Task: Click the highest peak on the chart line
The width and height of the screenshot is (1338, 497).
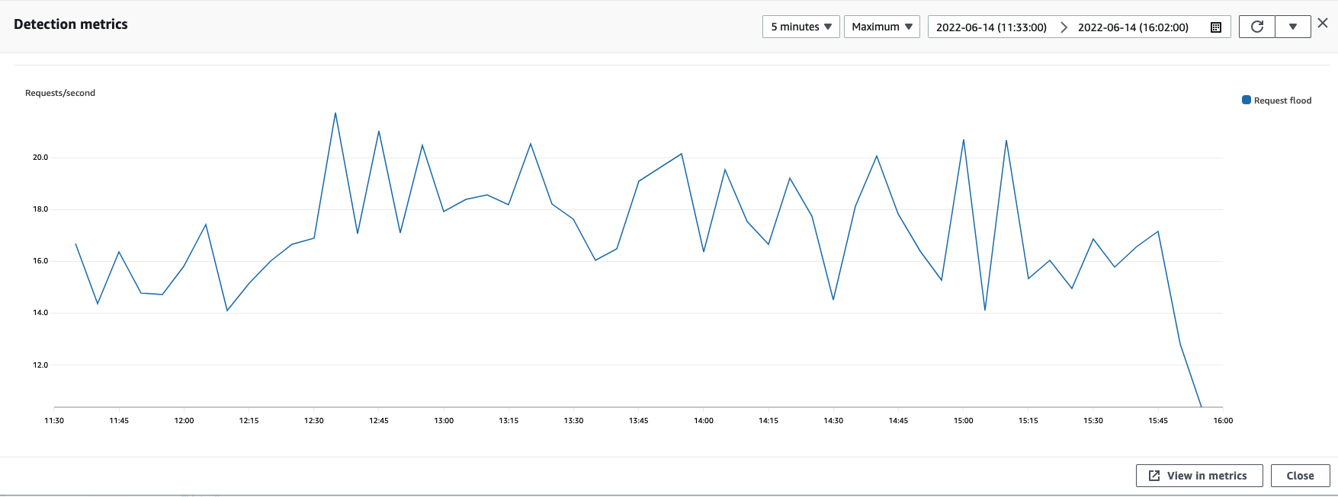Action: click(335, 113)
